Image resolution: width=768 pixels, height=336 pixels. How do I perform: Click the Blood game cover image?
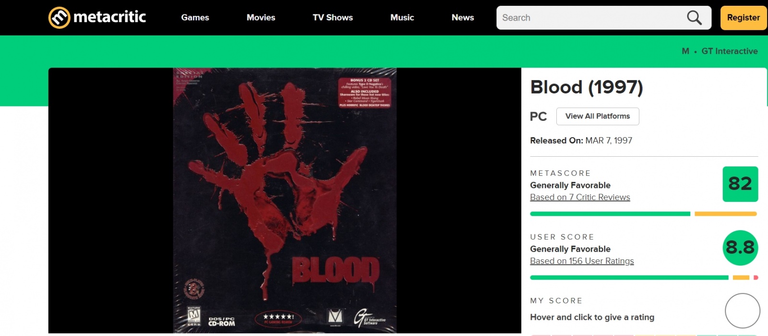[x=285, y=200]
